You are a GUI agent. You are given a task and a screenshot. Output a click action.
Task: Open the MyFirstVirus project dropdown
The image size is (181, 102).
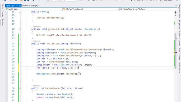(61, 9)
